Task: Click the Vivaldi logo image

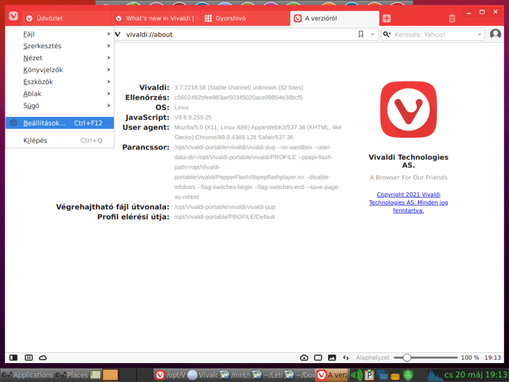Action: [x=408, y=109]
